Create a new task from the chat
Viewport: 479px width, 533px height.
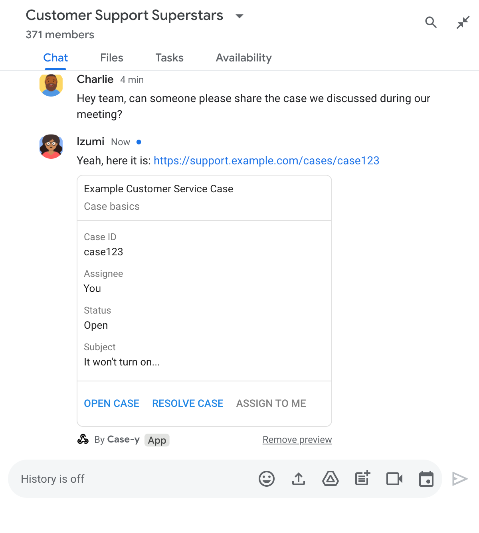click(x=362, y=479)
